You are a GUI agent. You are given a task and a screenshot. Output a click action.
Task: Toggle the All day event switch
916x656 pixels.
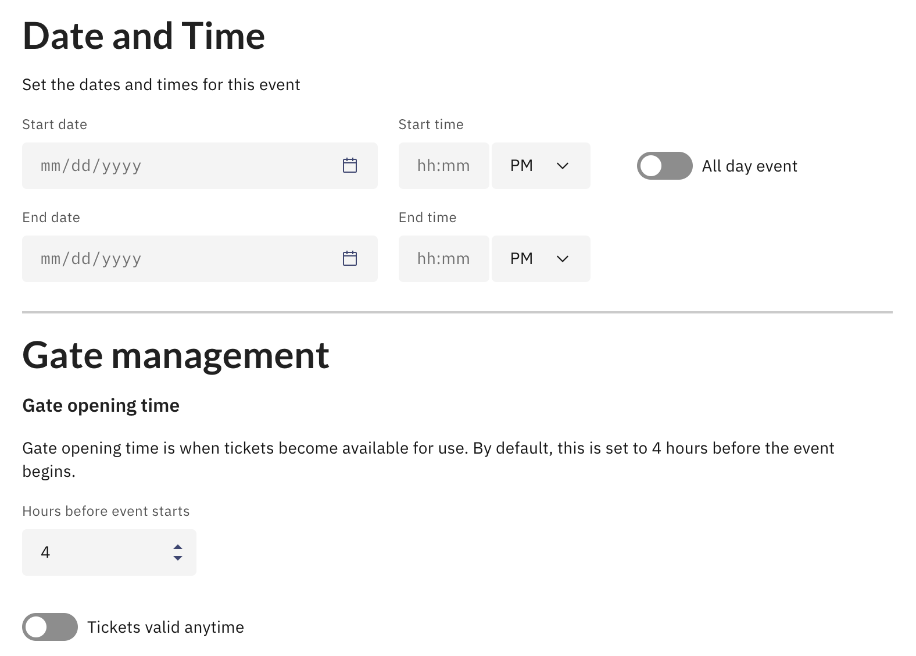click(x=664, y=166)
